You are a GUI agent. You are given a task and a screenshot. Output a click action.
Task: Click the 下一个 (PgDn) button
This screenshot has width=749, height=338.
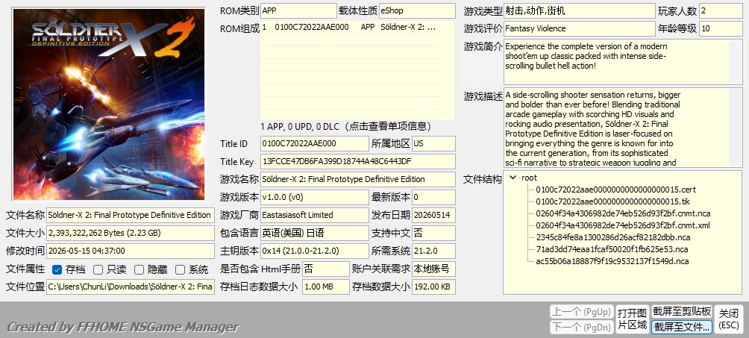click(581, 327)
